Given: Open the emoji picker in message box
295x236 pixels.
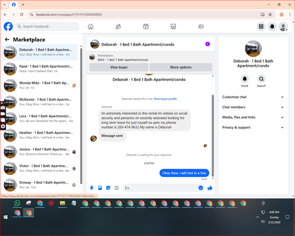Looking at the screenshot, I should tap(201, 188).
